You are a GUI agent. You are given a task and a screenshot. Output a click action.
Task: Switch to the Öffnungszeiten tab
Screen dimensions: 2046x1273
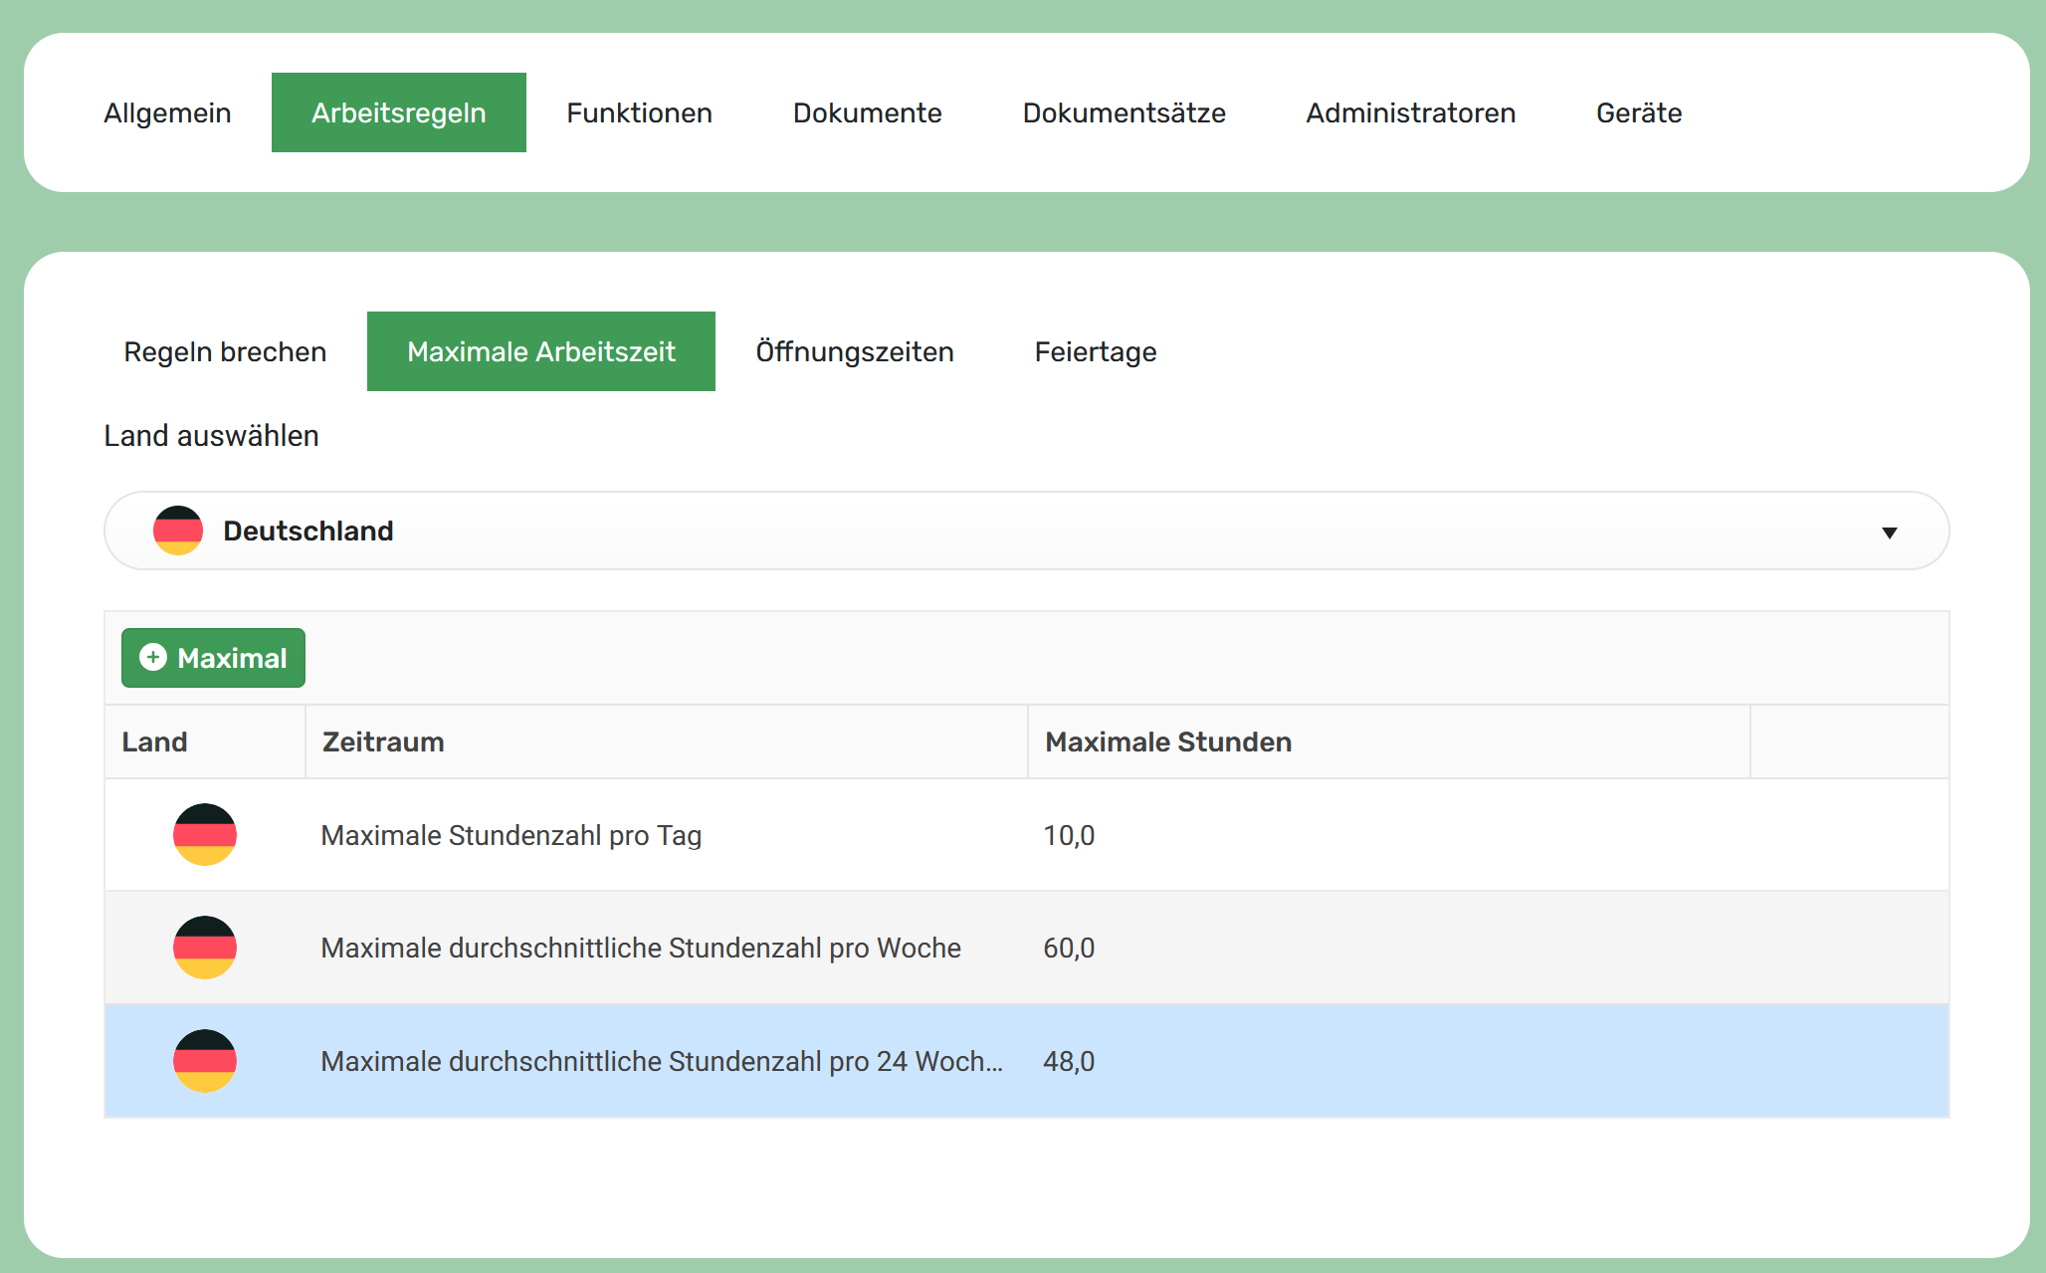tap(854, 351)
